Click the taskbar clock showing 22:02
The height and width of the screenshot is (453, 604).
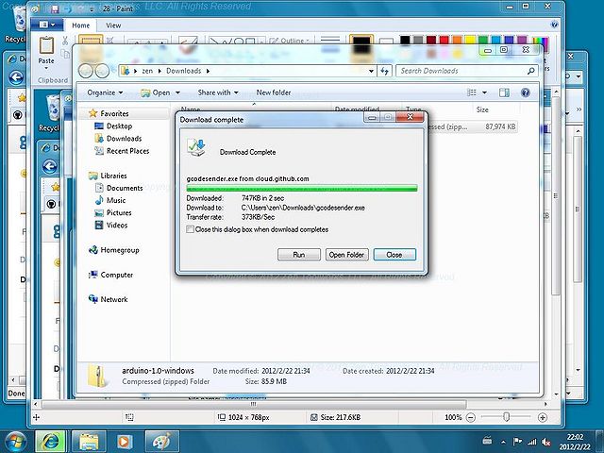[x=575, y=442]
